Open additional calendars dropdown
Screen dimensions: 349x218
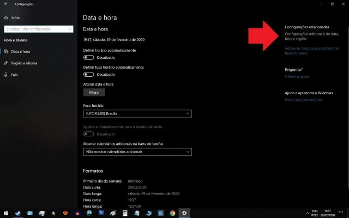pos(137,152)
